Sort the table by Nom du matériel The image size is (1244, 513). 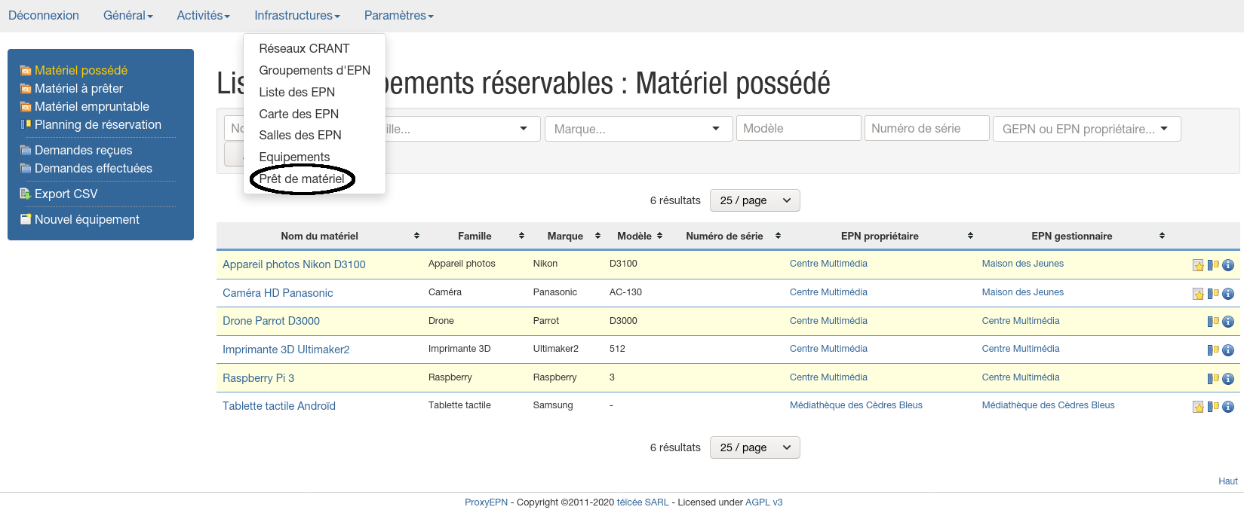(x=416, y=236)
